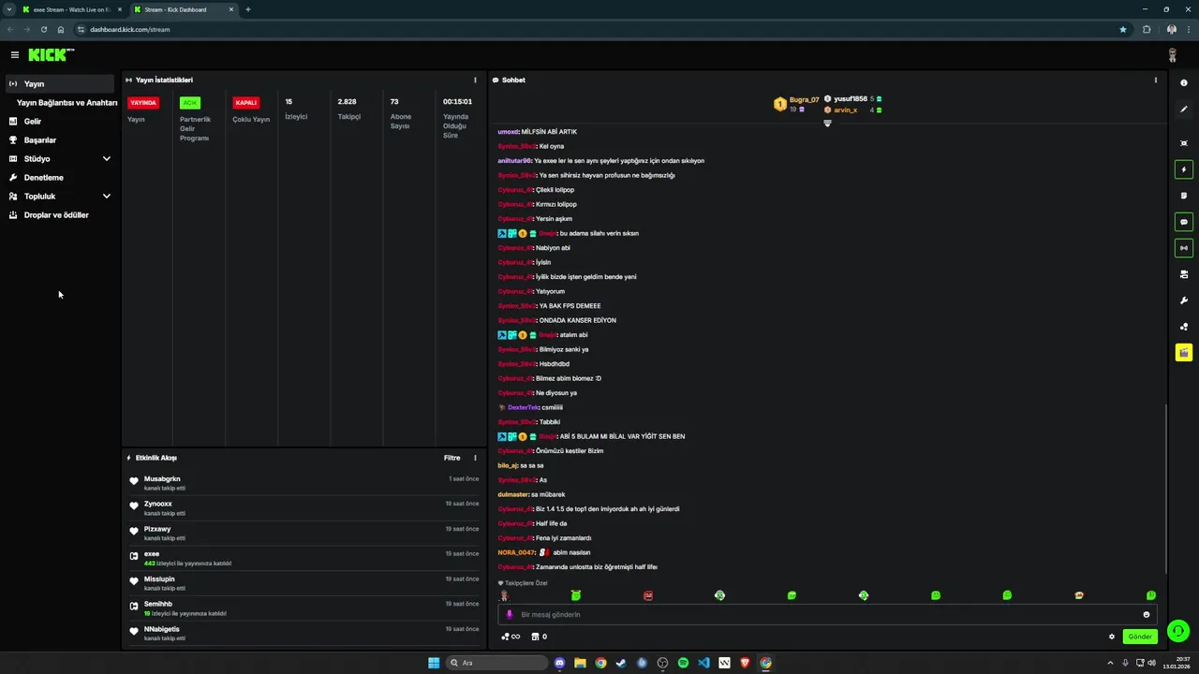Open Steam from the taskbar
Image resolution: width=1199 pixels, height=674 pixels.
point(621,663)
